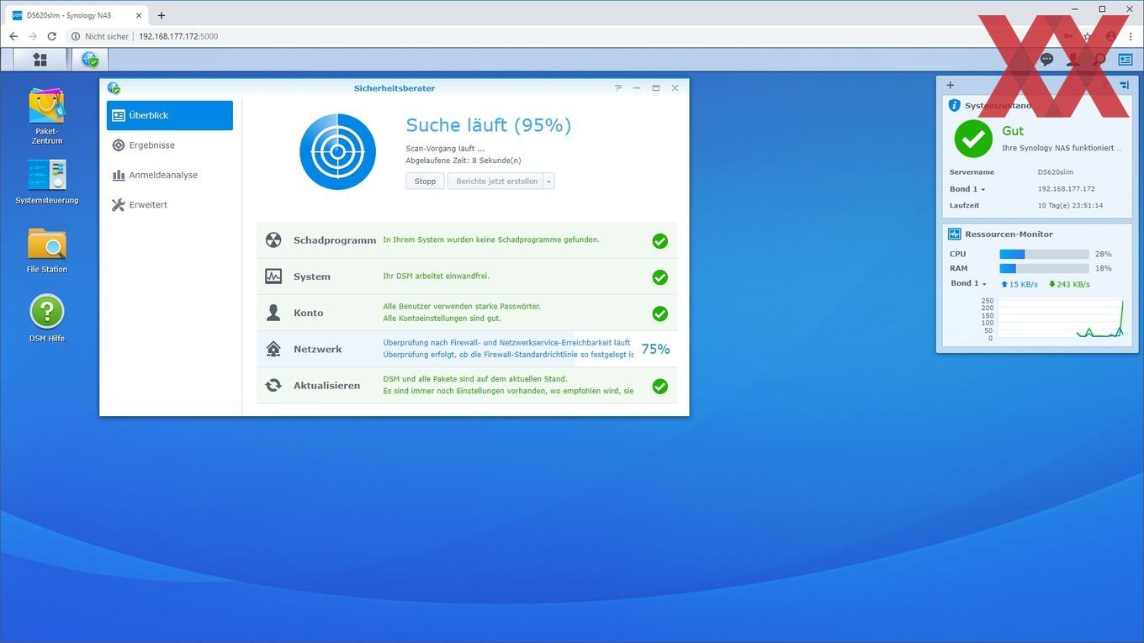Image resolution: width=1144 pixels, height=643 pixels.
Task: Click the 'Suche läuft (95%)' heading
Action: tap(489, 125)
